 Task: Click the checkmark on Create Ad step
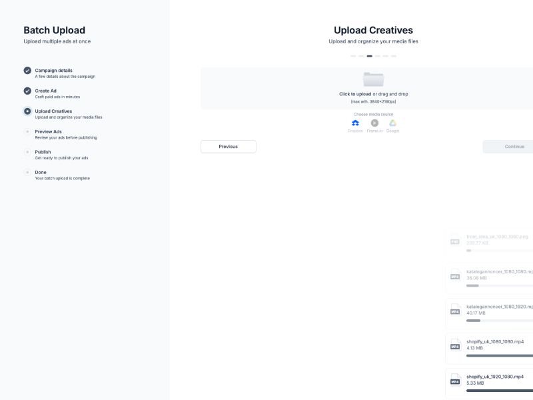point(27,91)
